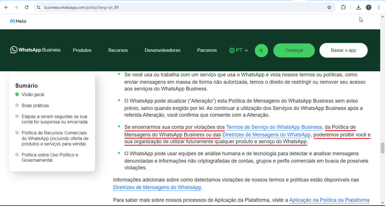Viewport: 385px width, 206px height.
Task: Open Aplicação da Política da Plataforma link
Action: [x=329, y=200]
